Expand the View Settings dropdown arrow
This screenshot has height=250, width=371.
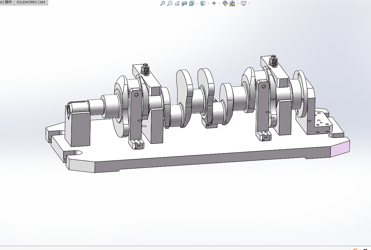coord(249,4)
